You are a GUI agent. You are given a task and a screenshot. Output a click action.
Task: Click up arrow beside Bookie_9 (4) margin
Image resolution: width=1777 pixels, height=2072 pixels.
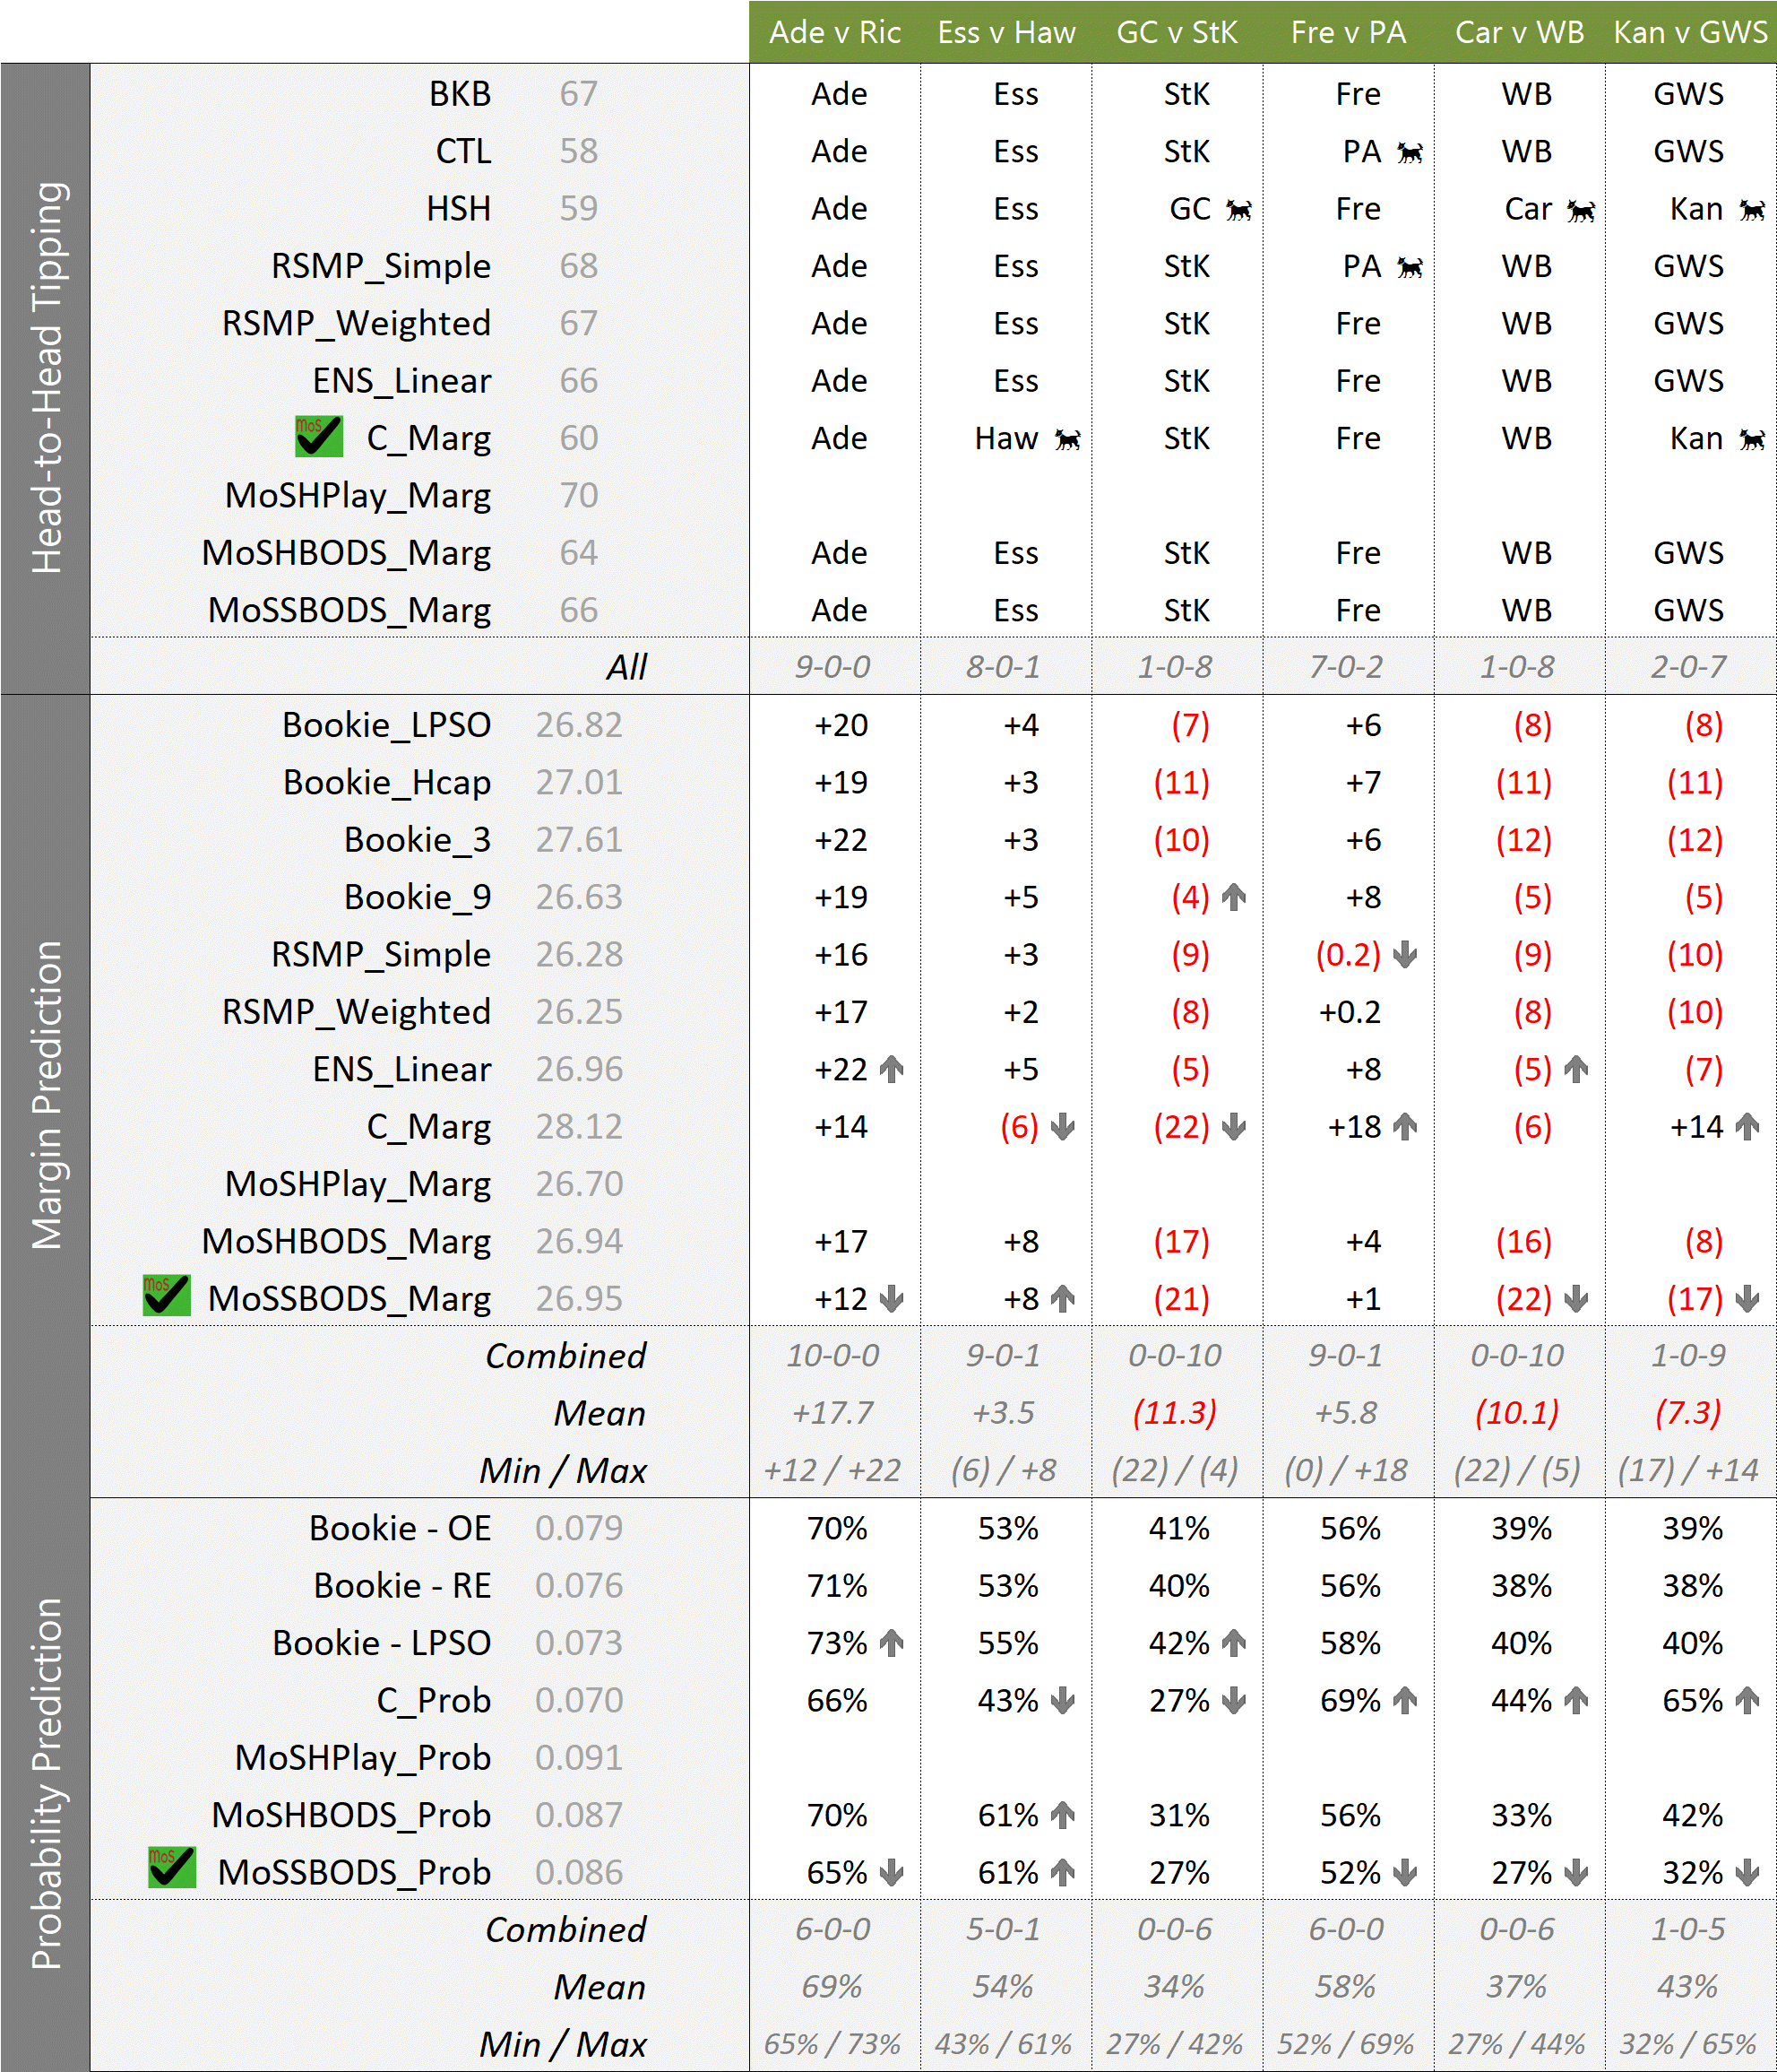[x=1233, y=897]
